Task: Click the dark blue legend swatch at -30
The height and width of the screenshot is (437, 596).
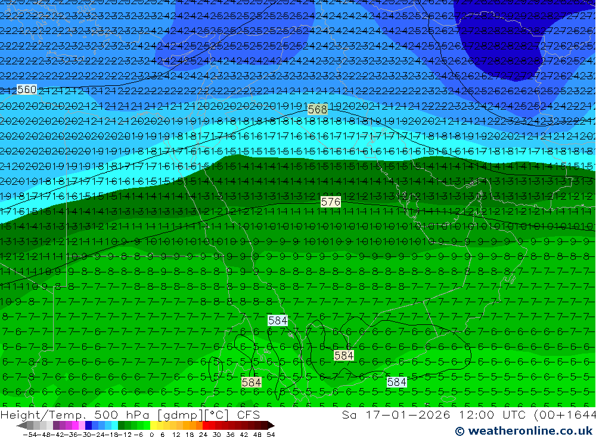Action: (88, 425)
